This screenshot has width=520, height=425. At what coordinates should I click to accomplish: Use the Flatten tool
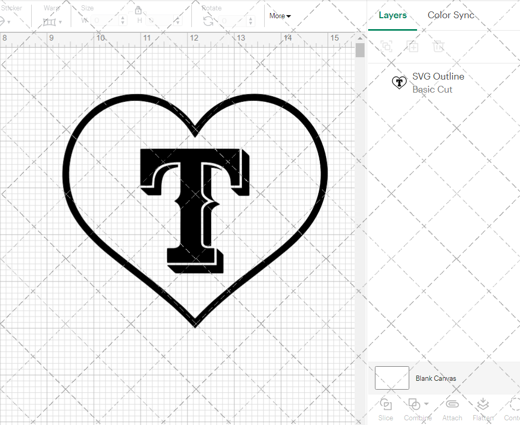click(483, 410)
